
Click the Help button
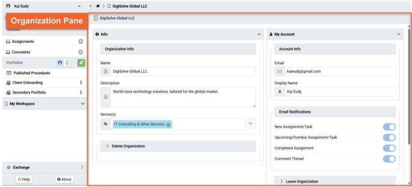(x=24, y=179)
